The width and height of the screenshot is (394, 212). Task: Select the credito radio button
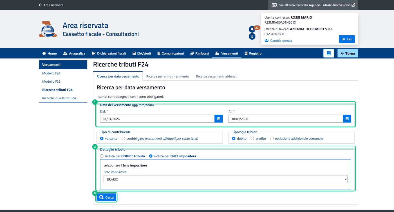[x=252, y=139]
